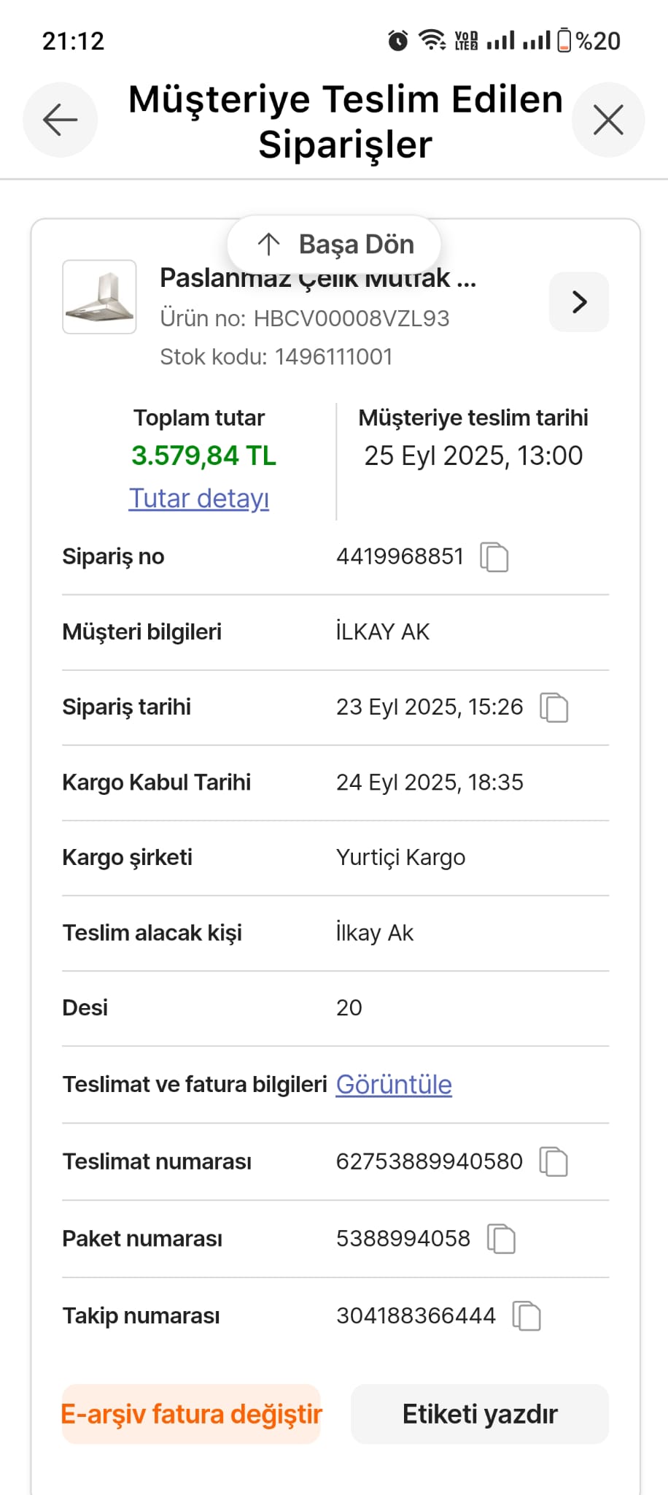Tap the Wi-Fi icon in status bar
Viewport: 668px width, 1495px height.
[x=432, y=39]
